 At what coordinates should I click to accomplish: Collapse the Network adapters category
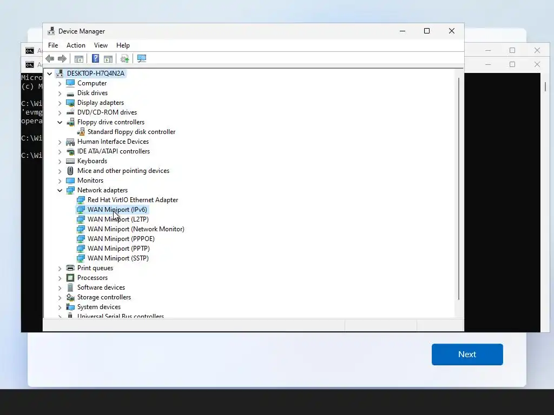[x=60, y=191]
